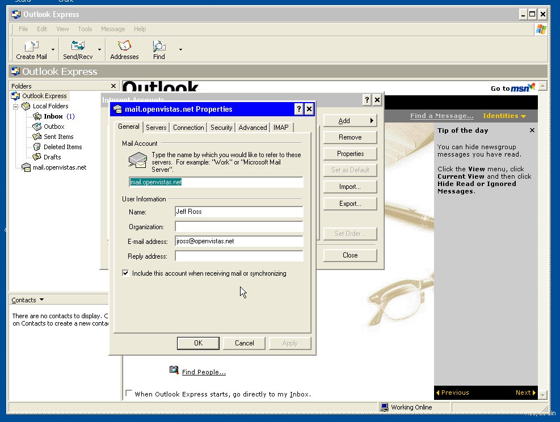Click the scroll down arrow of main pane

click(x=543, y=395)
